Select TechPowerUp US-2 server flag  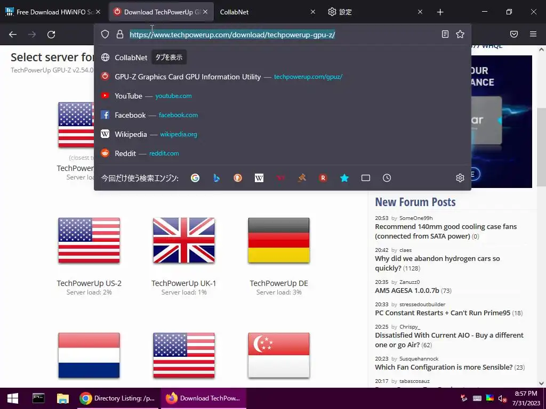coord(89,240)
